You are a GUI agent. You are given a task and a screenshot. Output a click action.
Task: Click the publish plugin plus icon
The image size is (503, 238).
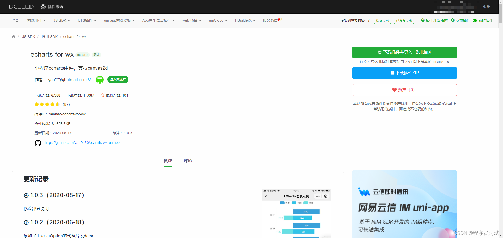click(453, 20)
